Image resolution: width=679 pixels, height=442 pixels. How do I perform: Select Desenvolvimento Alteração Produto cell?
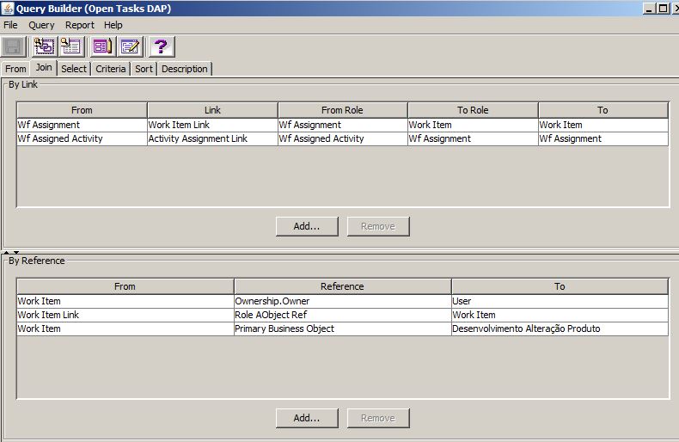pos(560,328)
